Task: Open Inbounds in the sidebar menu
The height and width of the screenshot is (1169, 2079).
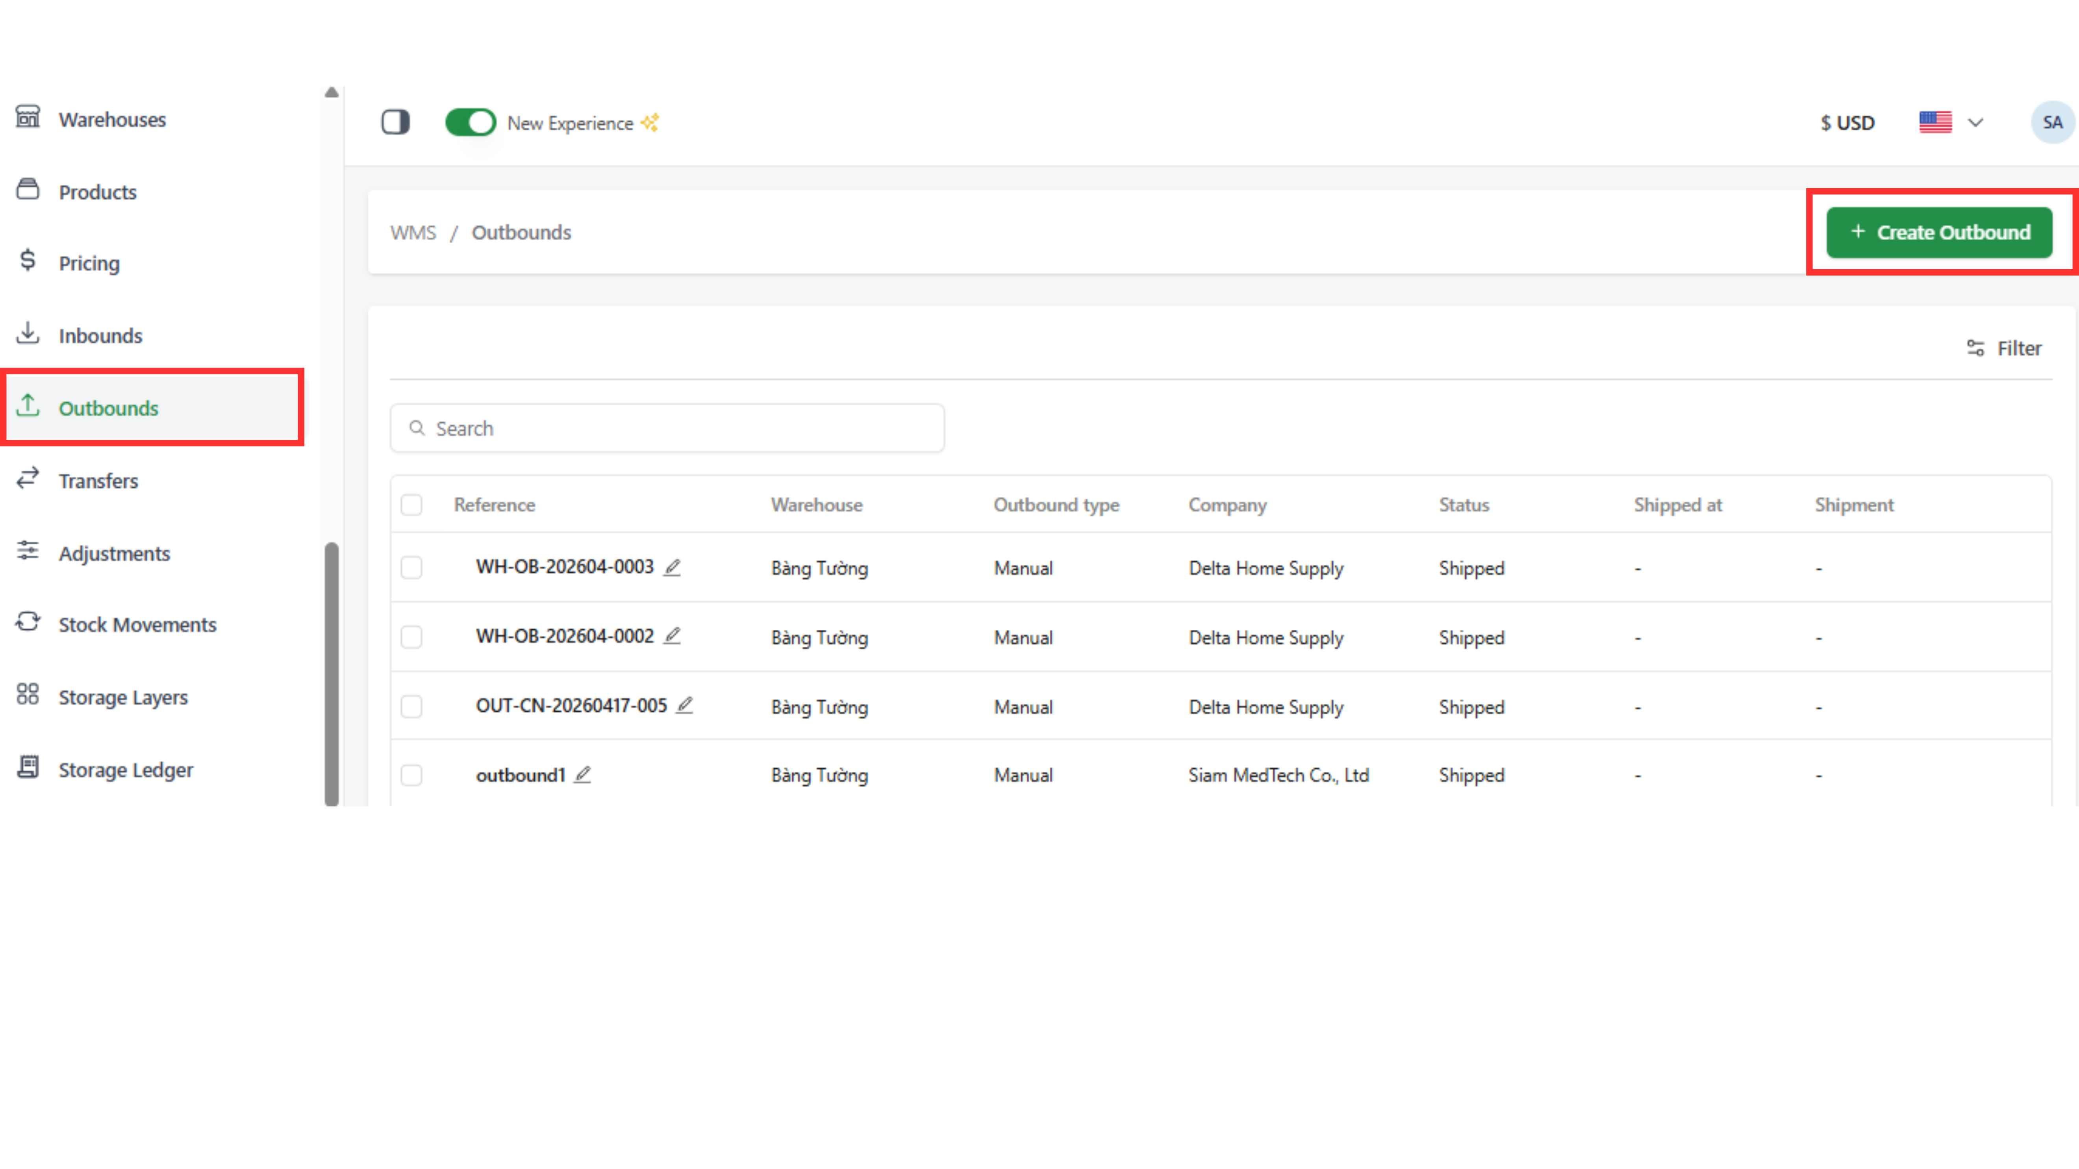Action: pos(100,336)
